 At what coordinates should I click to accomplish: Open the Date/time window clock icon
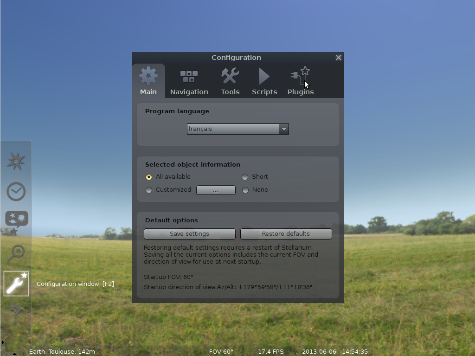point(16,192)
